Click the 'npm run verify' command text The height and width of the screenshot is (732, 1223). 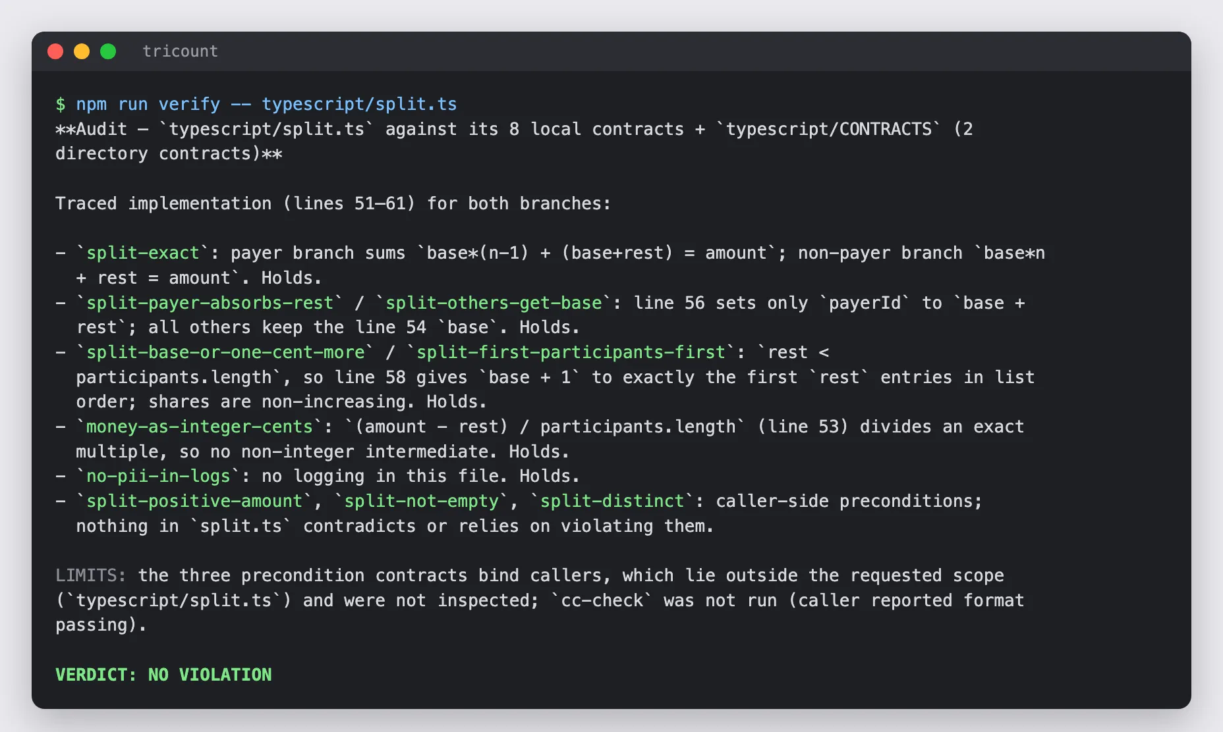coord(148,105)
